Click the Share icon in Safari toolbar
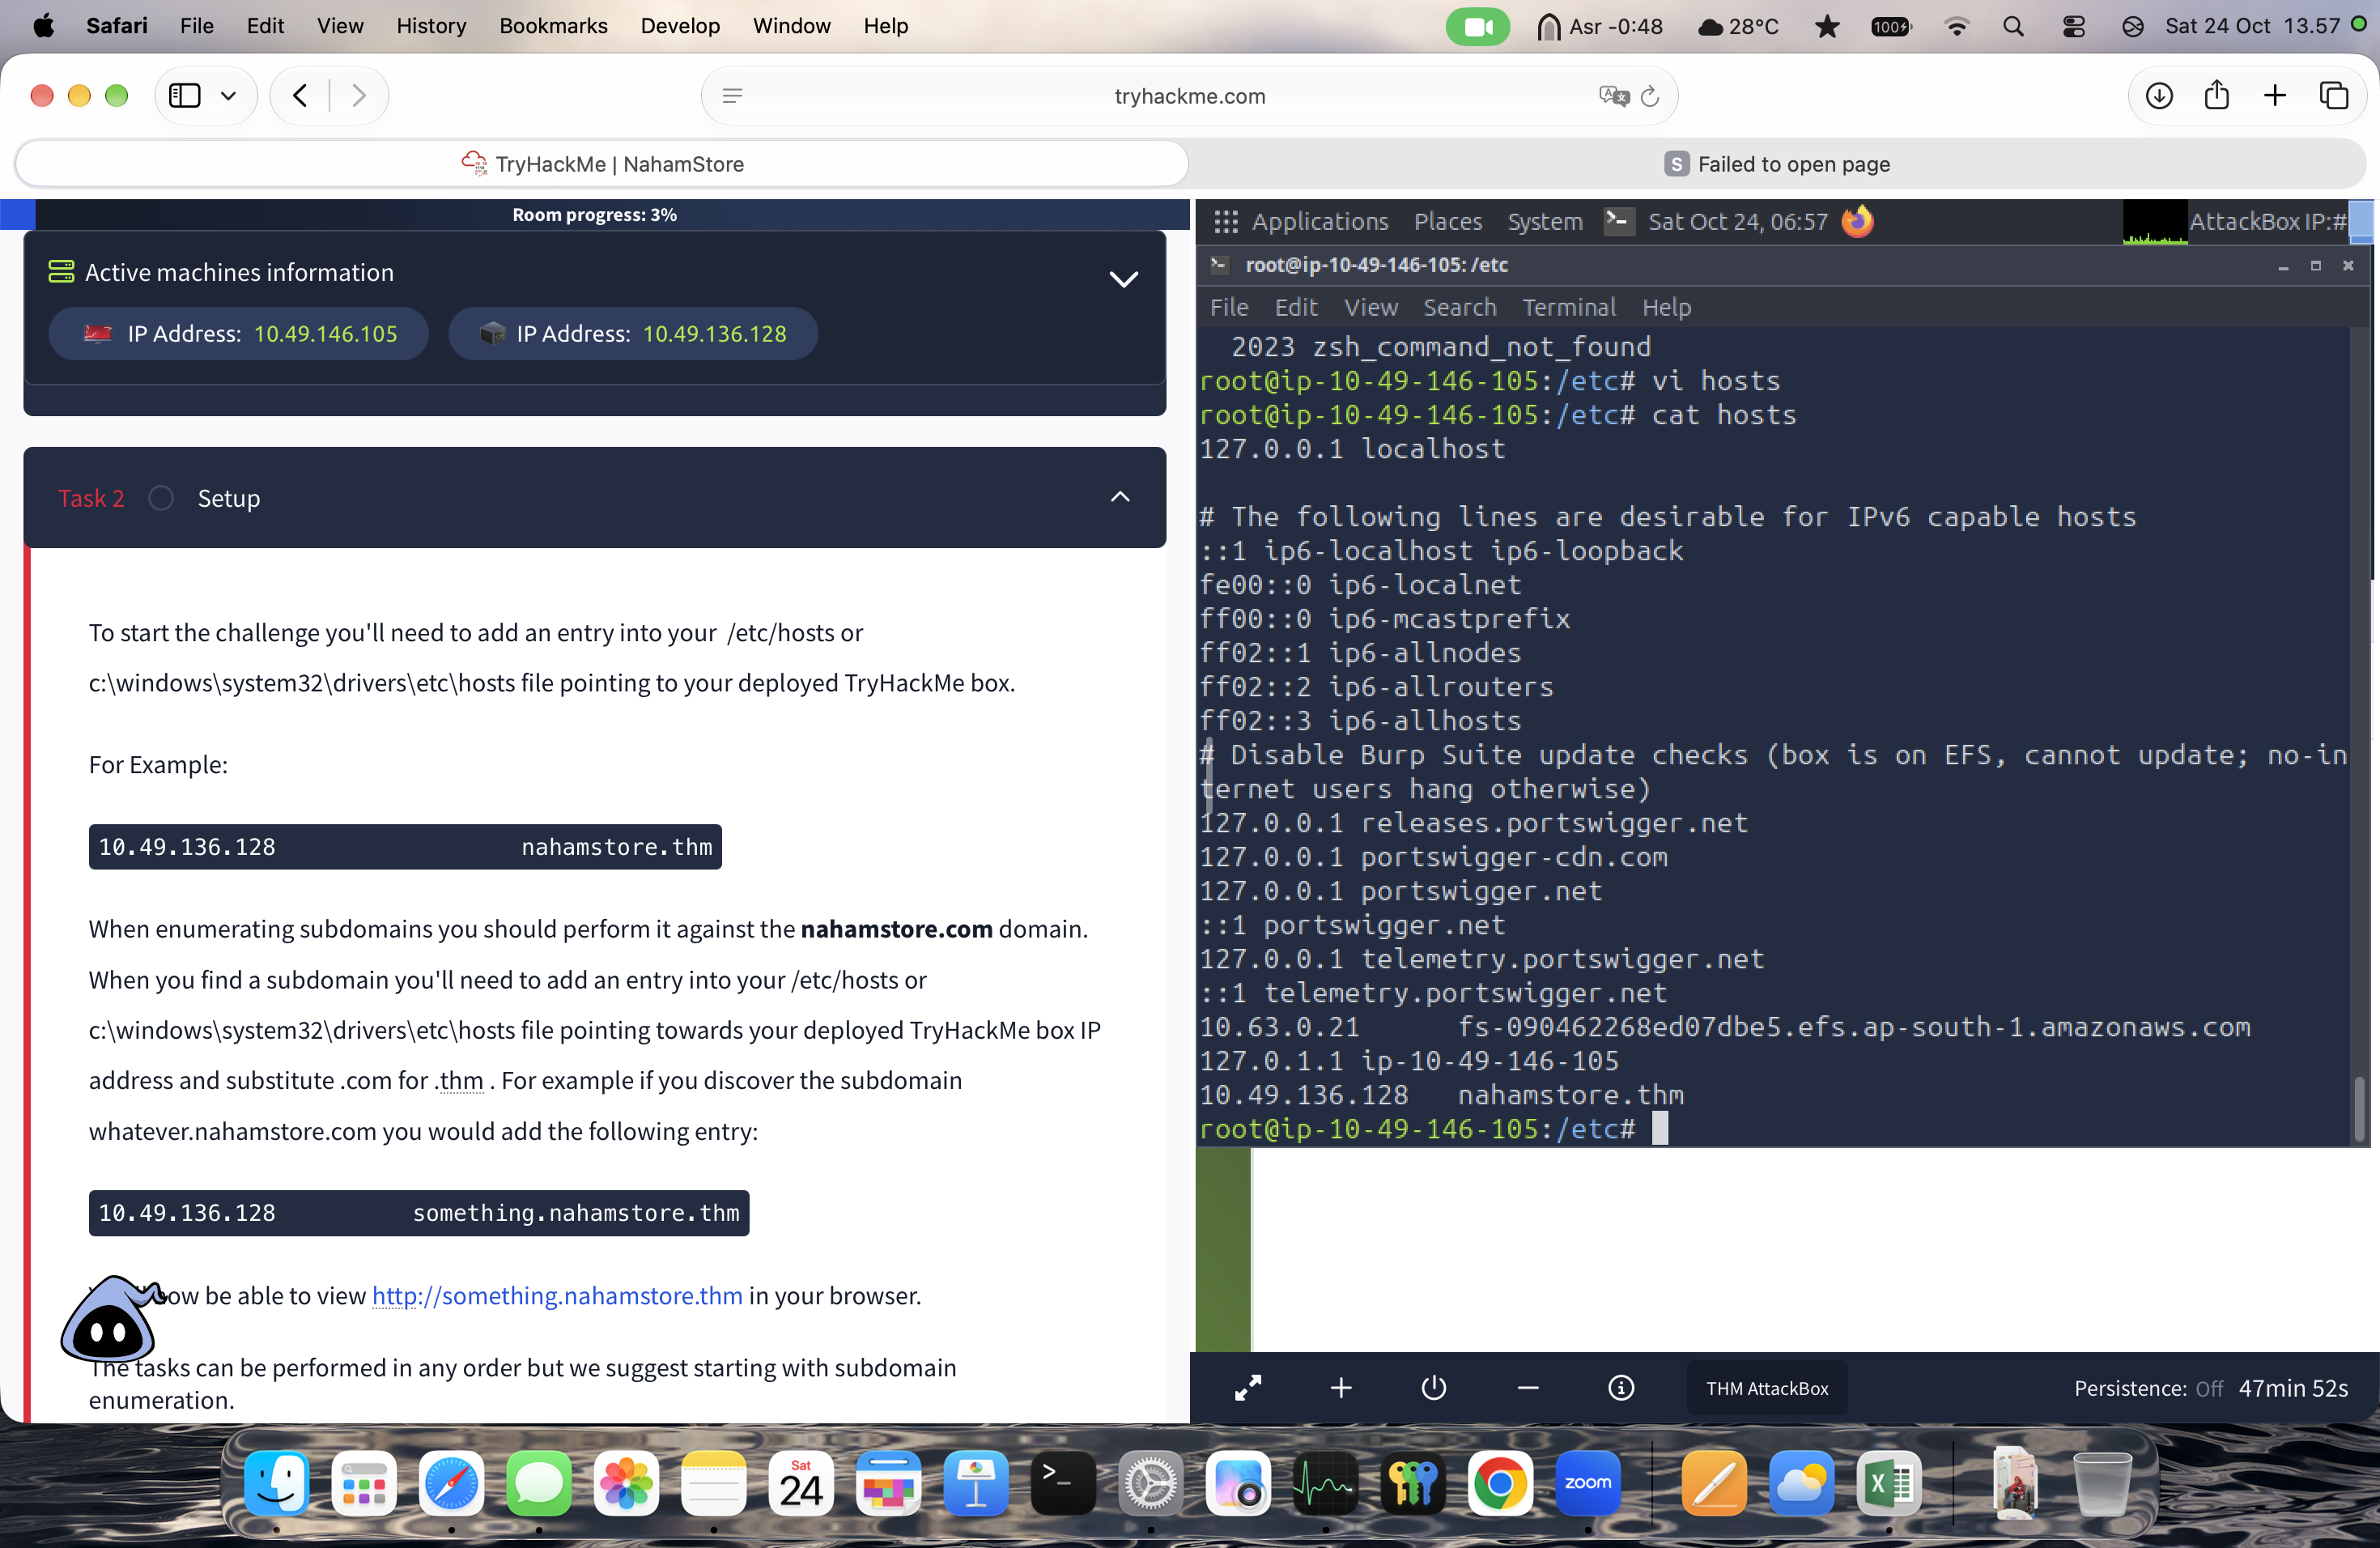2380x1548 pixels. coord(2217,95)
